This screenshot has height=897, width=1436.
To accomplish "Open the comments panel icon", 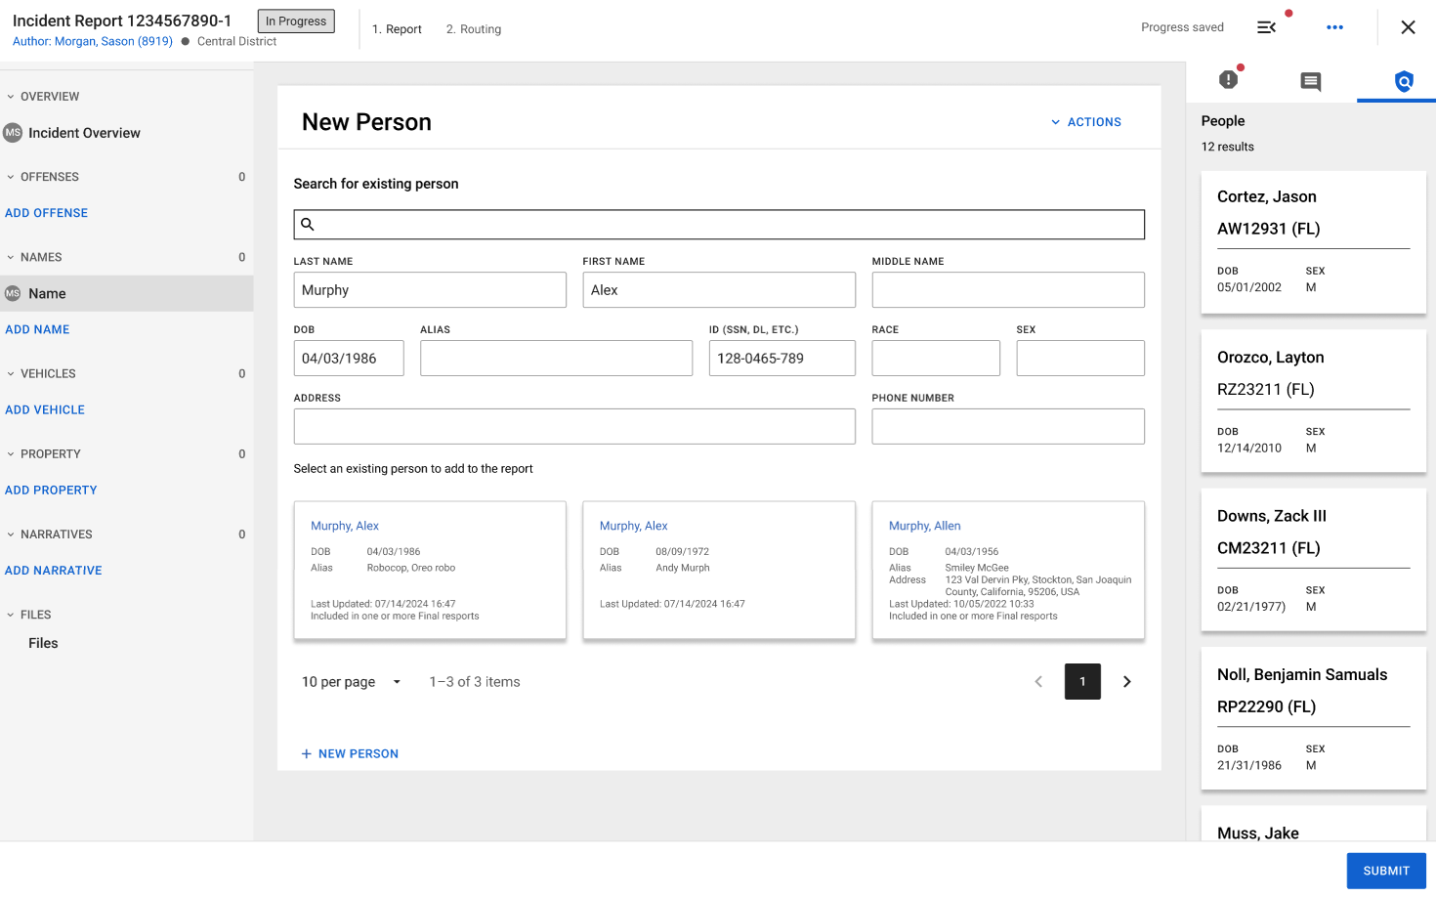I will coord(1311,81).
